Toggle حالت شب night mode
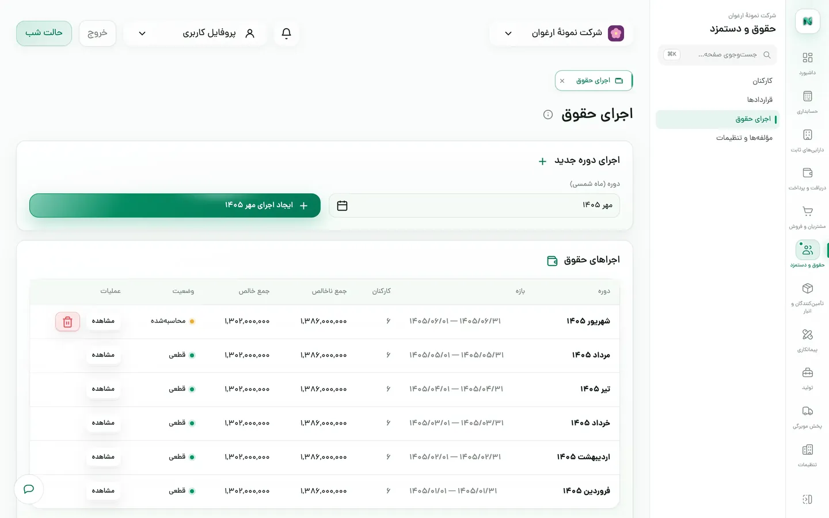The image size is (829, 518). pos(44,33)
